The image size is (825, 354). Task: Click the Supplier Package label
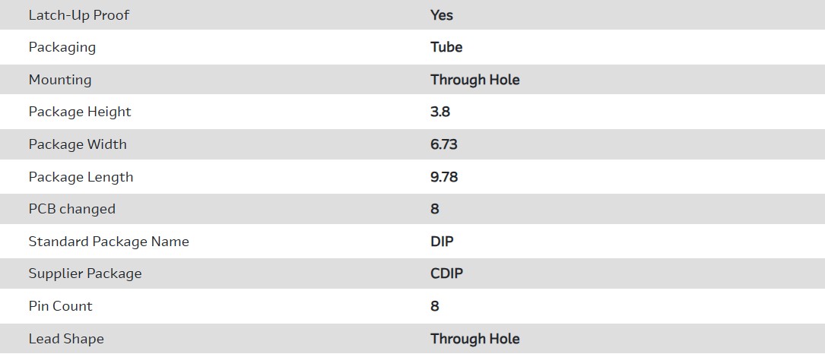[x=85, y=273]
